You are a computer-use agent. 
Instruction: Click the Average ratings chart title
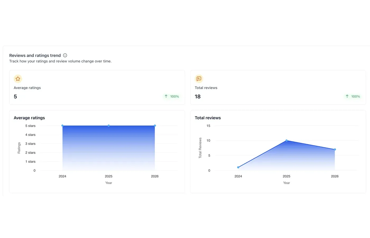pyautogui.click(x=29, y=118)
